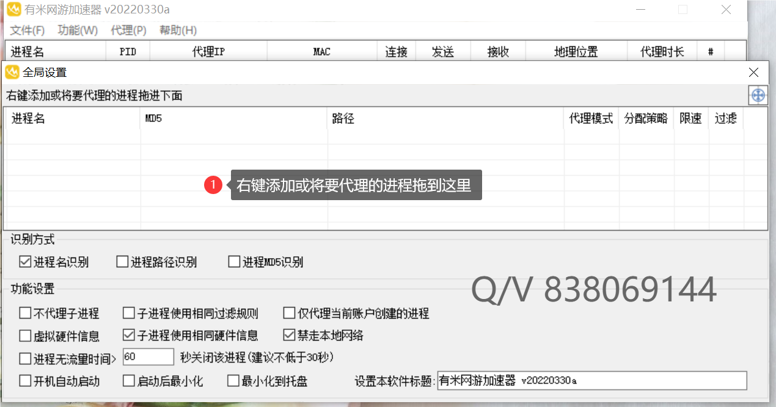Toggle 不代理子进程 option
The height and width of the screenshot is (407, 776).
25,313
